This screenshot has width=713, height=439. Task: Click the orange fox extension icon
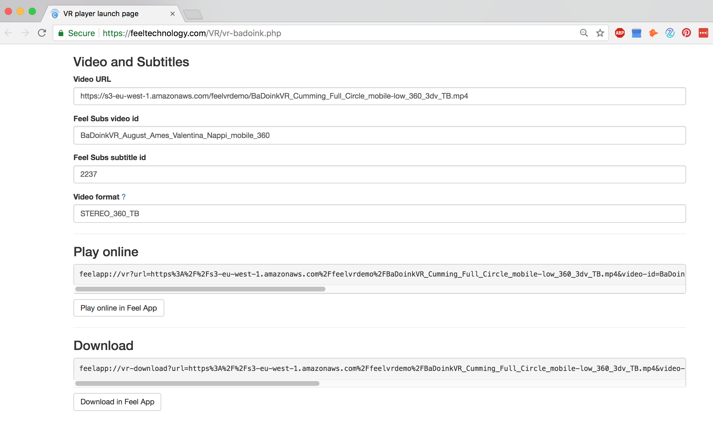click(x=653, y=33)
